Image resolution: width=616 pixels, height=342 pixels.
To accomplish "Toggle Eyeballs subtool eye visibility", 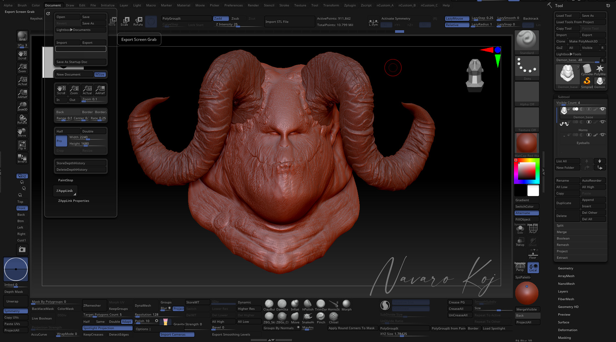I will [602, 135].
